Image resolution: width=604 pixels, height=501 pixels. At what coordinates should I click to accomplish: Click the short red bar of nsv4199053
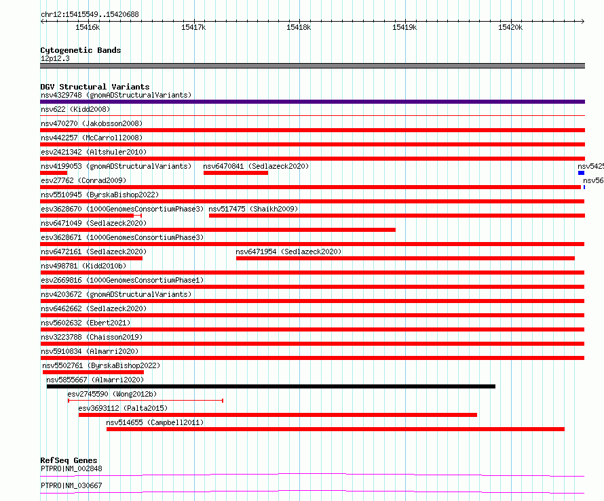click(x=54, y=173)
